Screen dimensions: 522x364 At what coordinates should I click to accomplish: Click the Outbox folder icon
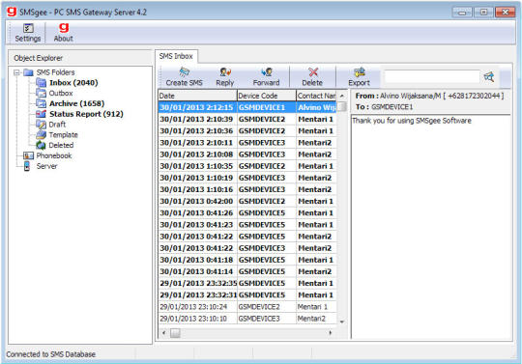41,93
